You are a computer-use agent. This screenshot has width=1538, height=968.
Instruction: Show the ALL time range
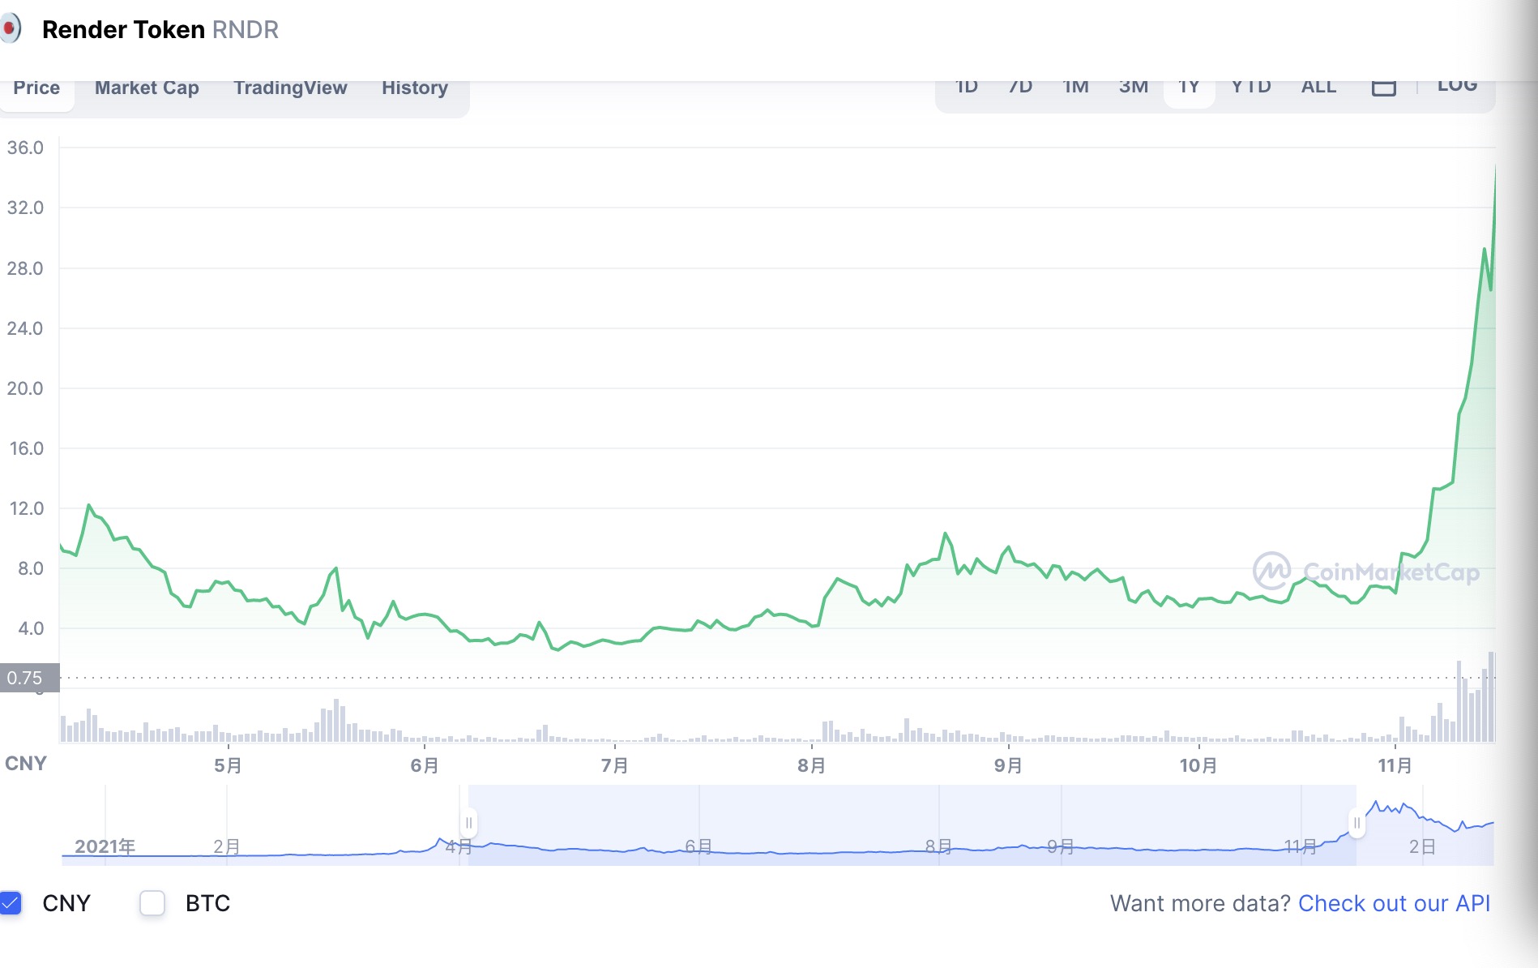click(1318, 87)
